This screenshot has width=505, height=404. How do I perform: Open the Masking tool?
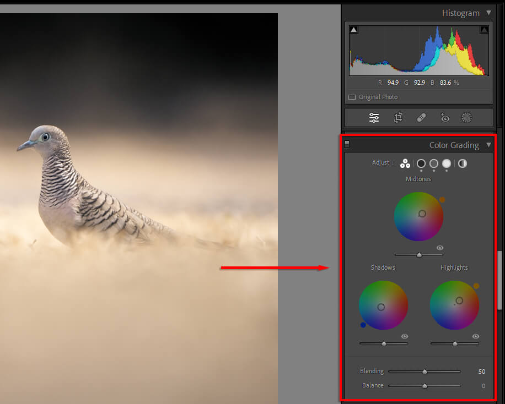pos(467,117)
